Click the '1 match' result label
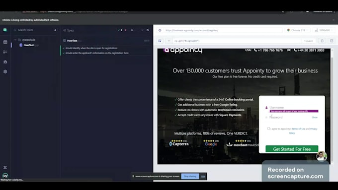 (309, 41)
